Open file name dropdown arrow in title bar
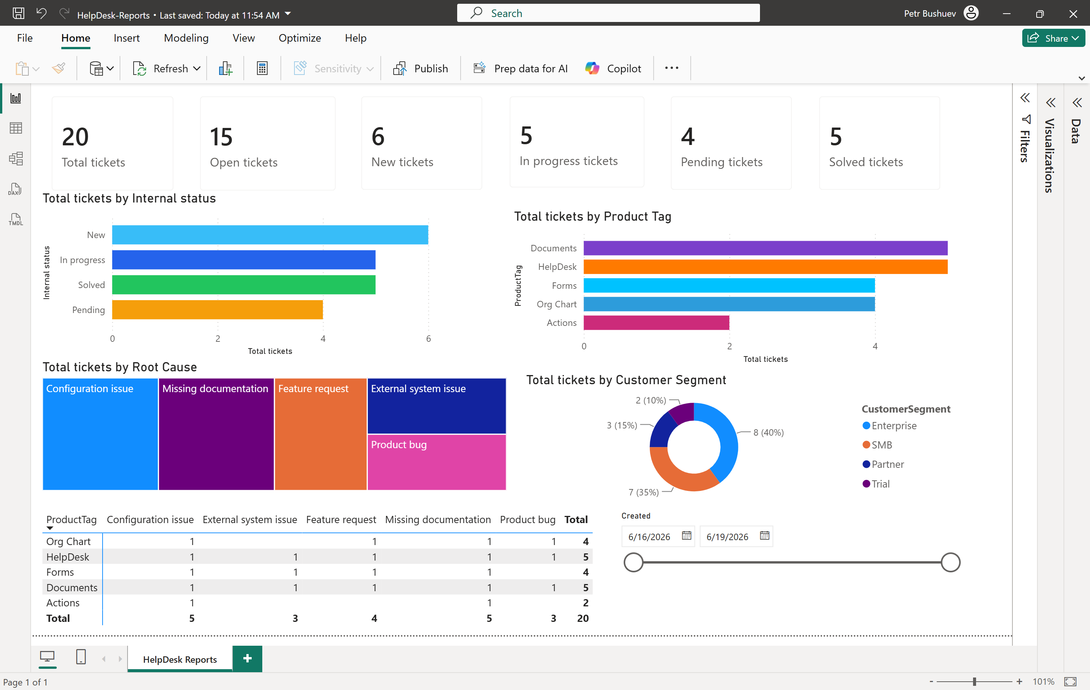The width and height of the screenshot is (1090, 690). [x=288, y=14]
